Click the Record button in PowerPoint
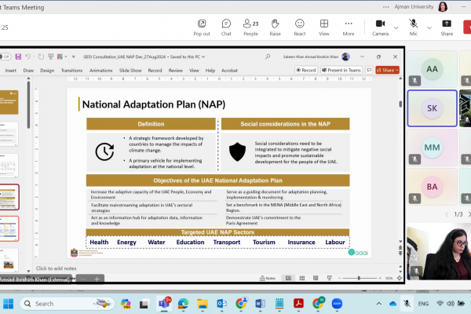The image size is (471, 314). coord(306,70)
